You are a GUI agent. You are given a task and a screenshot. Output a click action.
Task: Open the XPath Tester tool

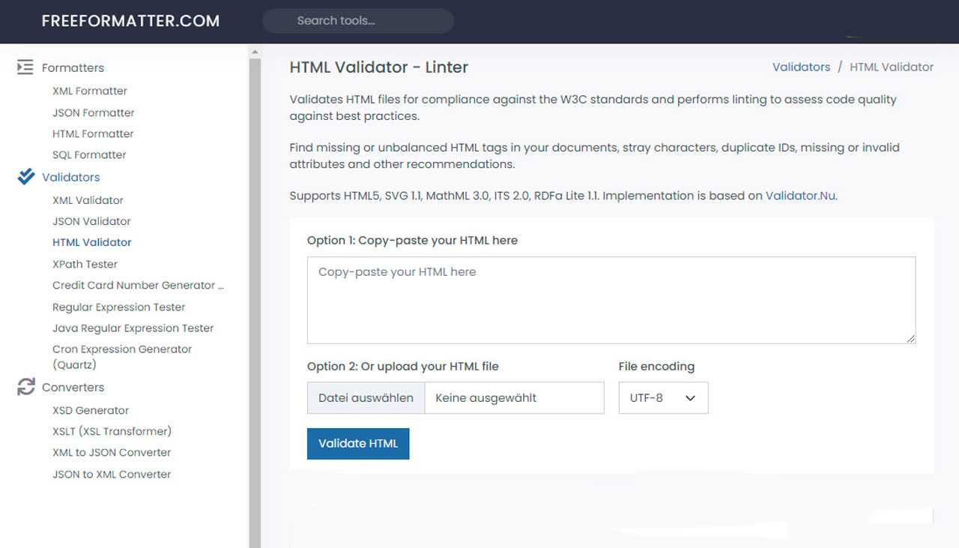85,264
